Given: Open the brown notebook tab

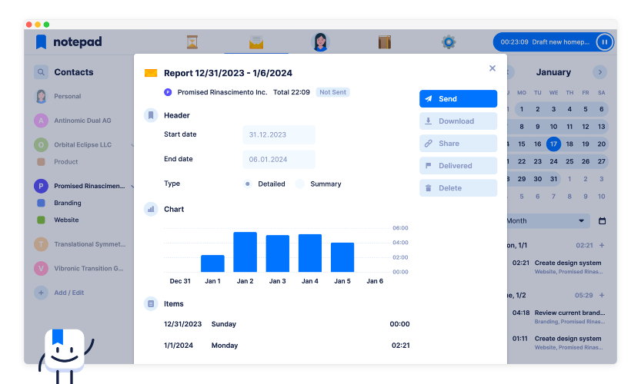Looking at the screenshot, I should coord(384,42).
